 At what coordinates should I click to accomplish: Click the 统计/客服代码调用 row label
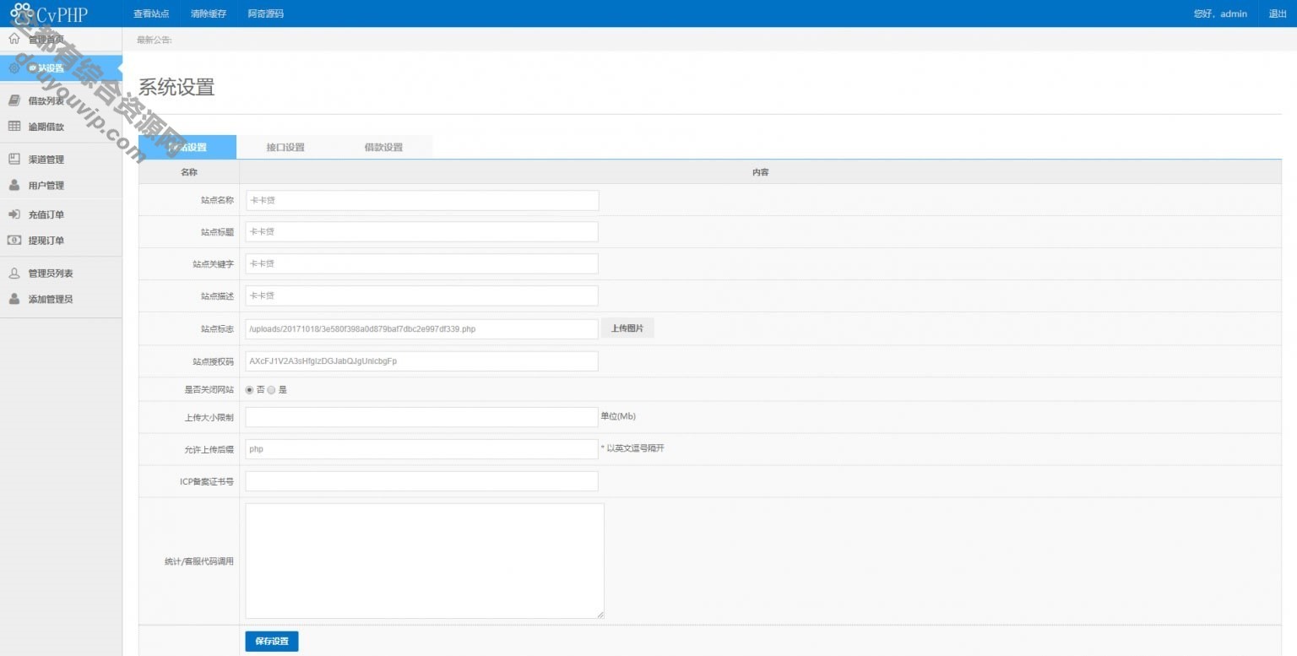198,561
